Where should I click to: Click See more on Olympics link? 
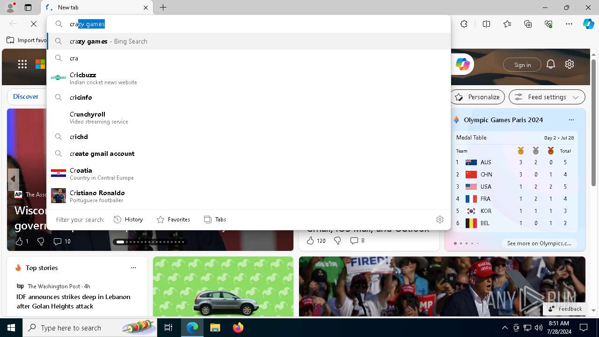539,243
